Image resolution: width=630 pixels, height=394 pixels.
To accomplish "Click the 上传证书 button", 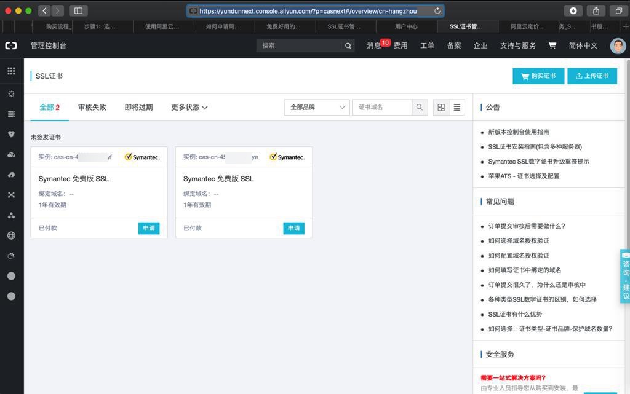I will tap(592, 76).
